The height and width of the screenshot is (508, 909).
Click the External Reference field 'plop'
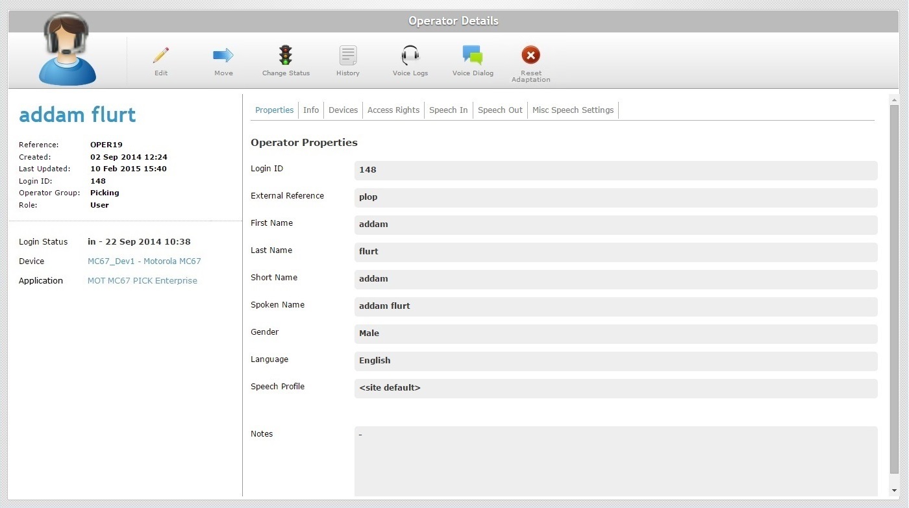(x=616, y=197)
